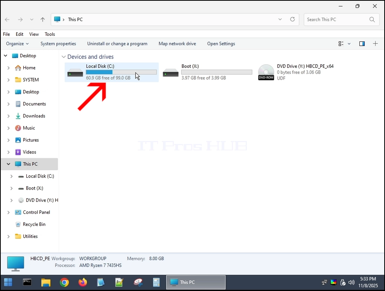
Task: Click Map network drive
Action: click(x=177, y=44)
